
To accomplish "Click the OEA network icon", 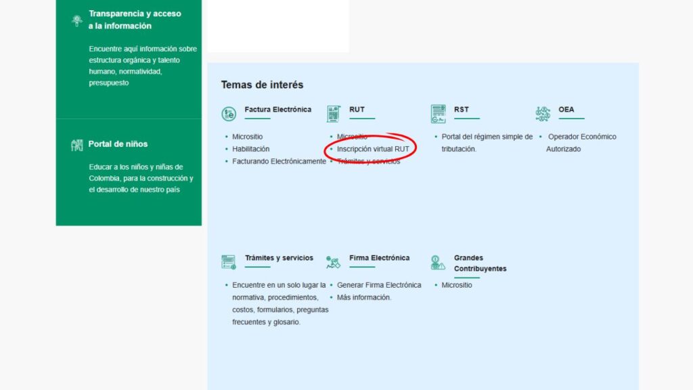I will coord(543,114).
